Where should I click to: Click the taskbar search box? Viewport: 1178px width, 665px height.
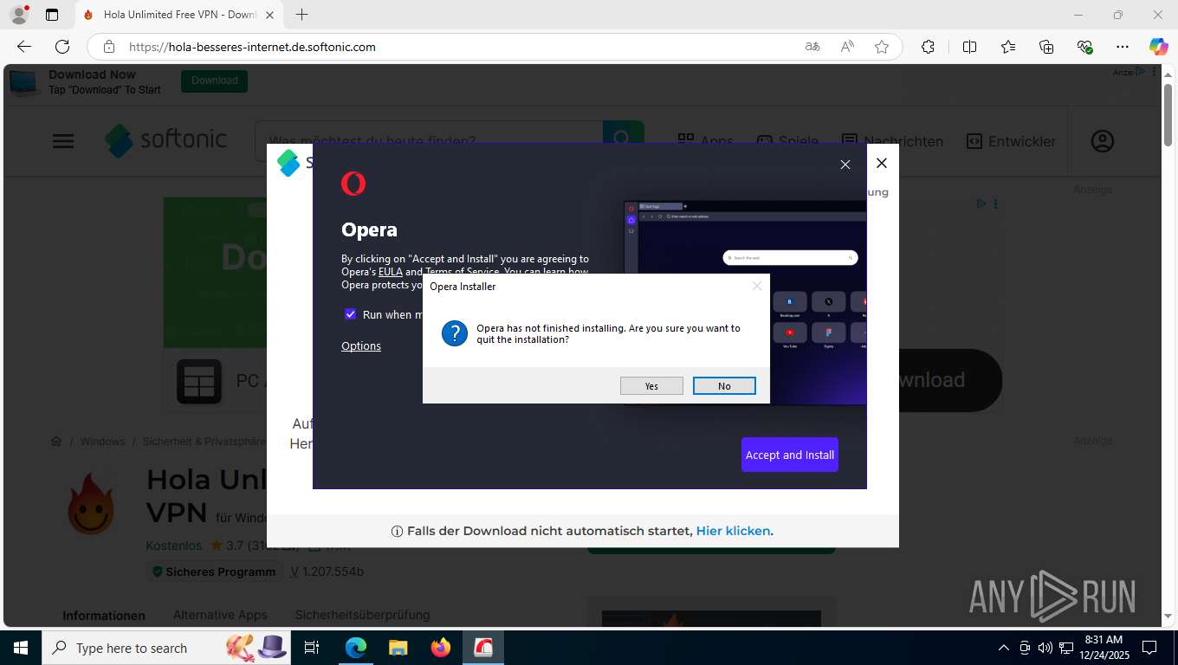[166, 648]
